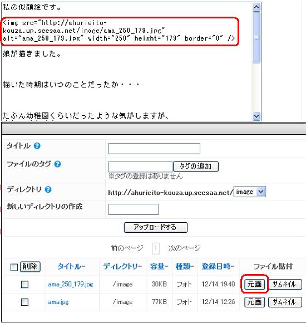Click the タイトル text input field
Viewport: 306px width, 323px height.
[154, 149]
